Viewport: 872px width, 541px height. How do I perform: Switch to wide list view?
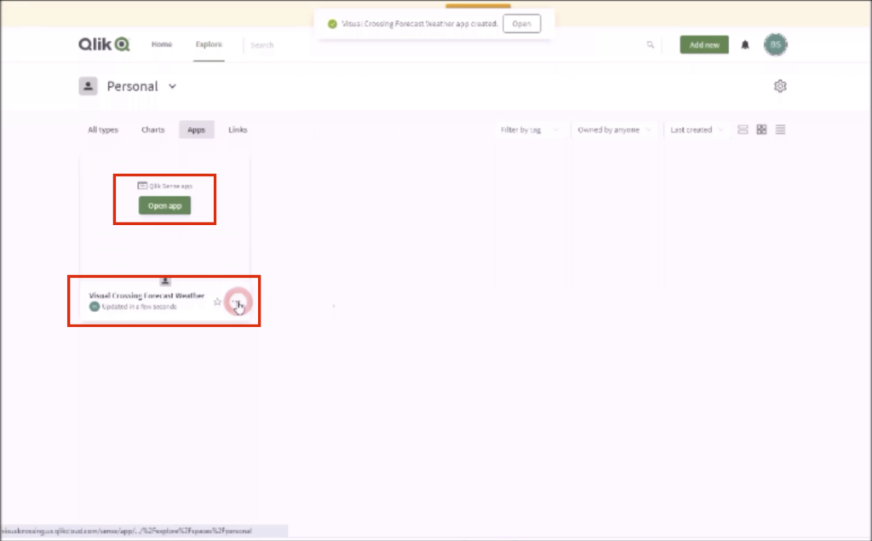743,129
